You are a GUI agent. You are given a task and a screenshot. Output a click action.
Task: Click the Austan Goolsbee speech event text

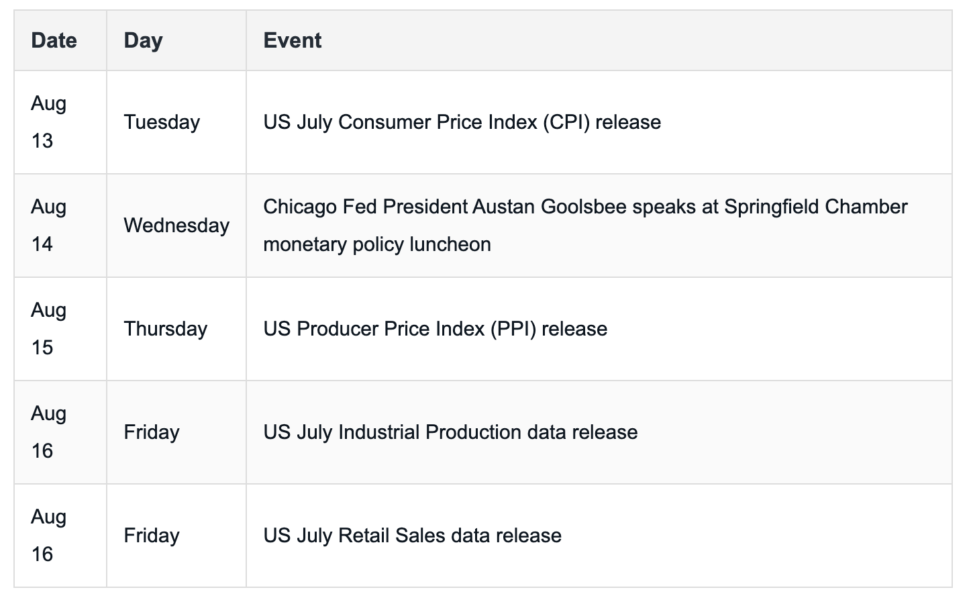coord(585,226)
